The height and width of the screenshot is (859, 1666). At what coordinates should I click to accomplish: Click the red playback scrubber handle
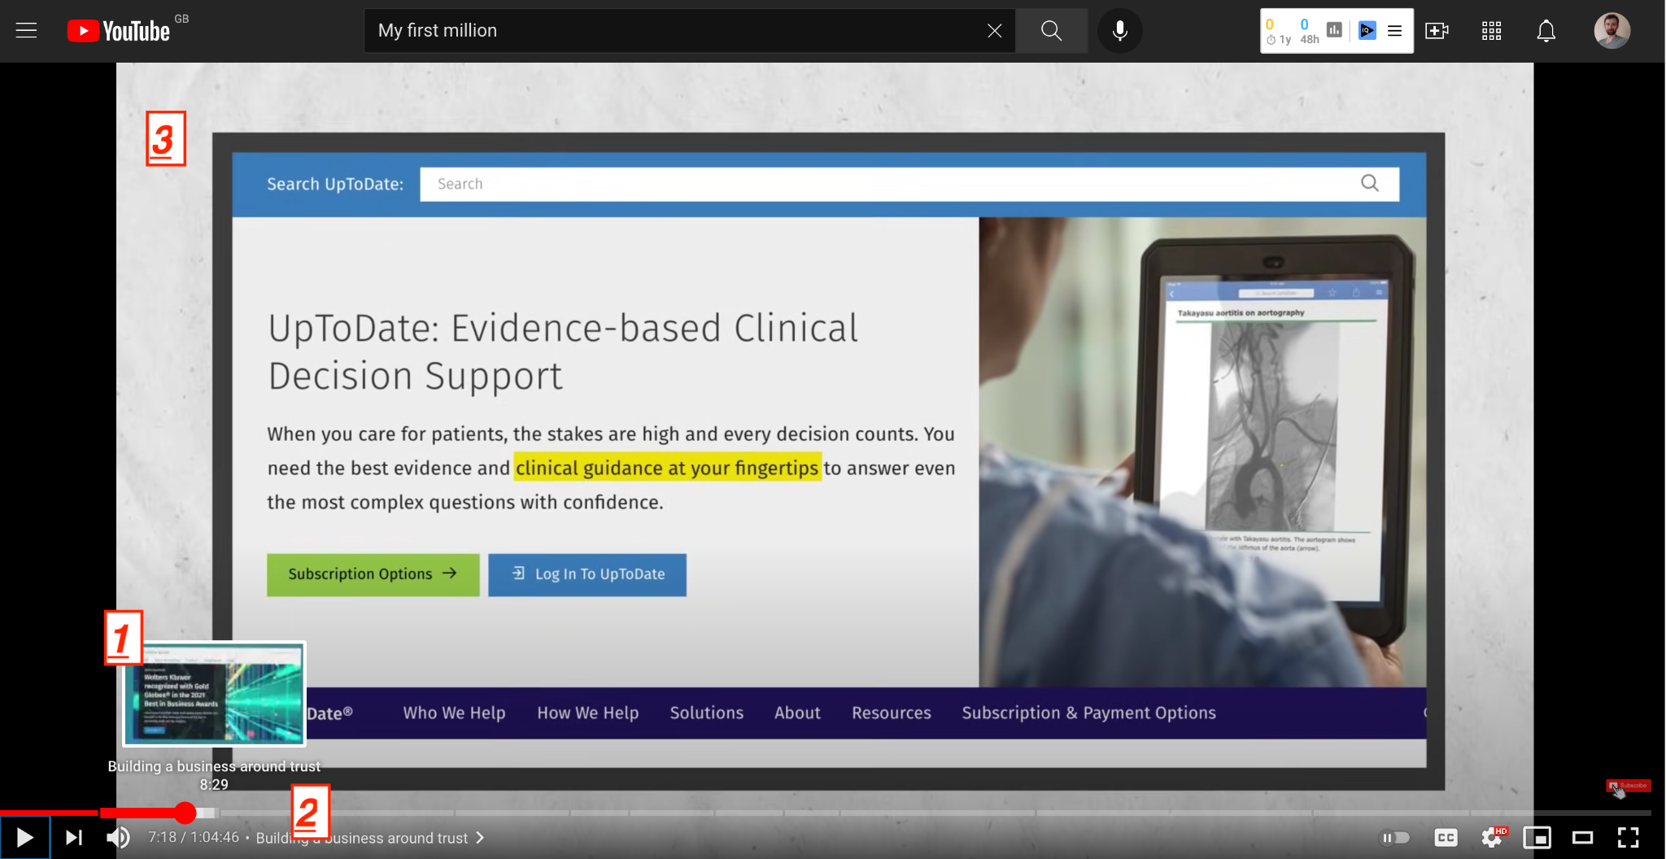pos(185,812)
